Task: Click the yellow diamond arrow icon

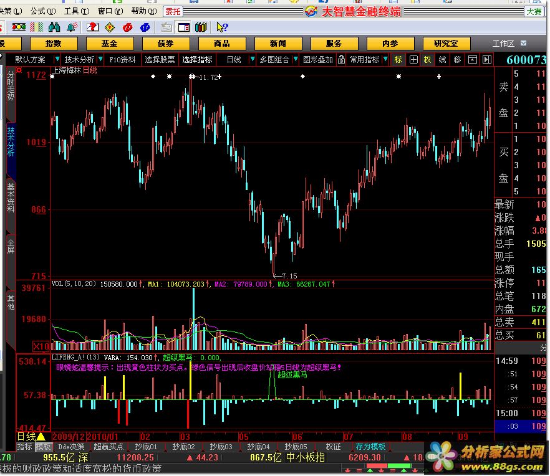Action: (x=110, y=27)
